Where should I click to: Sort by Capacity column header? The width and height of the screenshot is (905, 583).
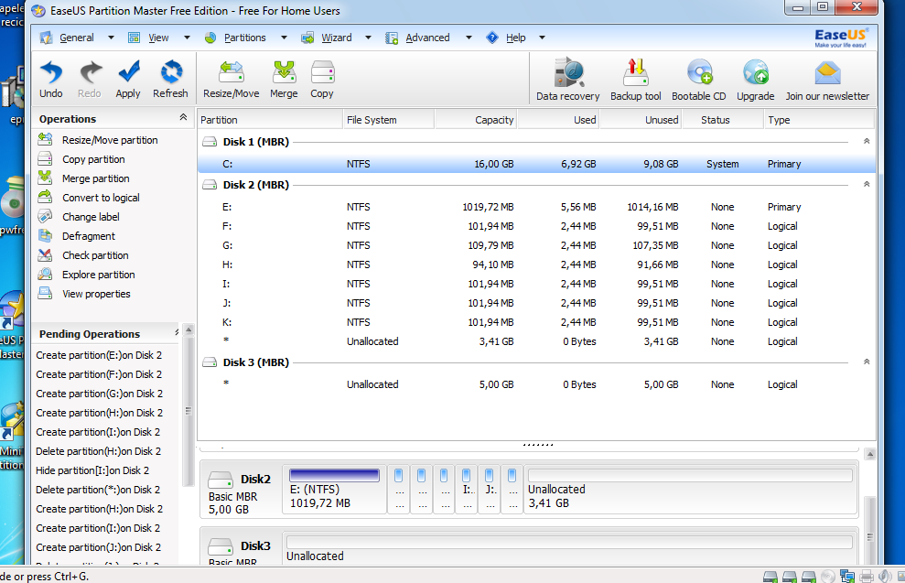(476, 120)
